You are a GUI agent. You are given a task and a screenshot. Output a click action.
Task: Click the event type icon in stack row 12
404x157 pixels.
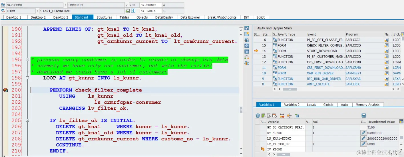275,62
